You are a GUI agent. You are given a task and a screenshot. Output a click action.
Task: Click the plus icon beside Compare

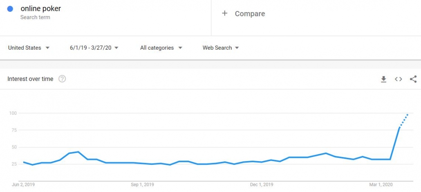coord(225,13)
